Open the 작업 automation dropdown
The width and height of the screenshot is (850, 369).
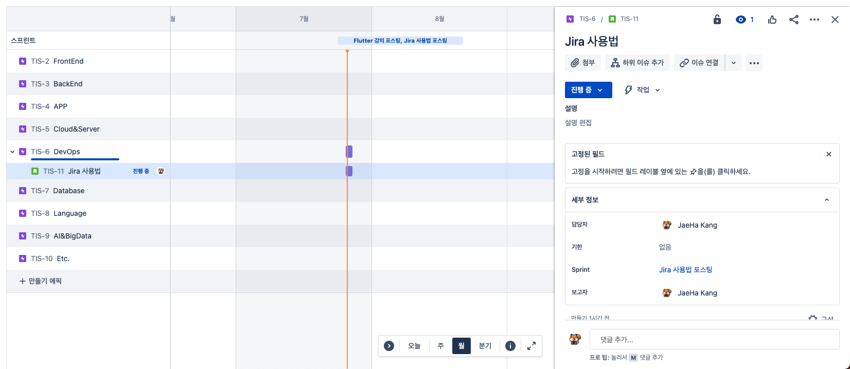pyautogui.click(x=642, y=90)
